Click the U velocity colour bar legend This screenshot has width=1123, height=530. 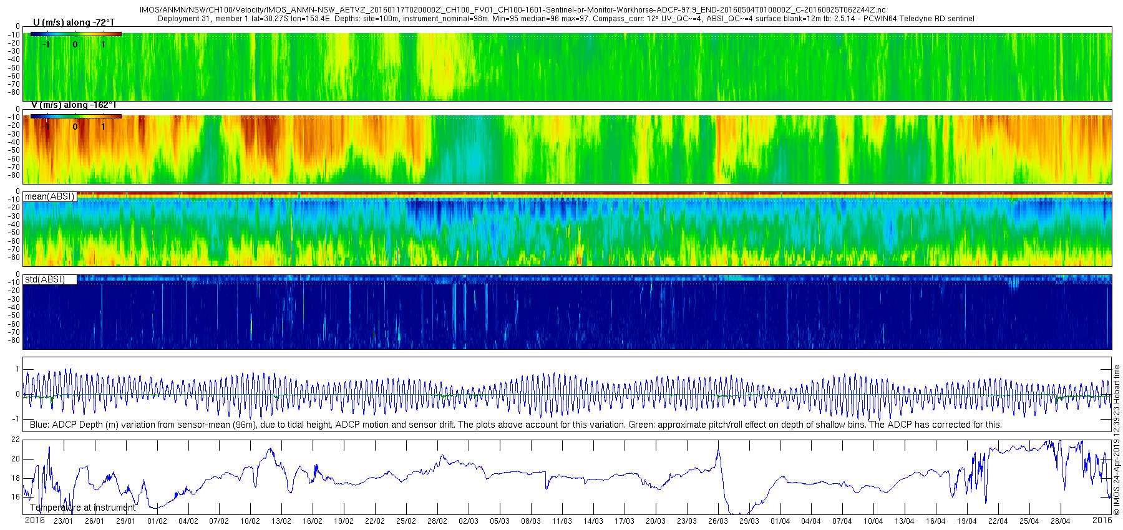coord(76,34)
